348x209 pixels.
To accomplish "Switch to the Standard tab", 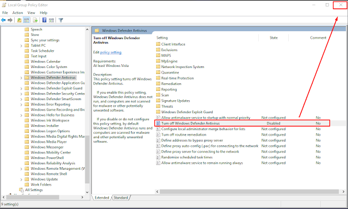I will pos(121,198).
